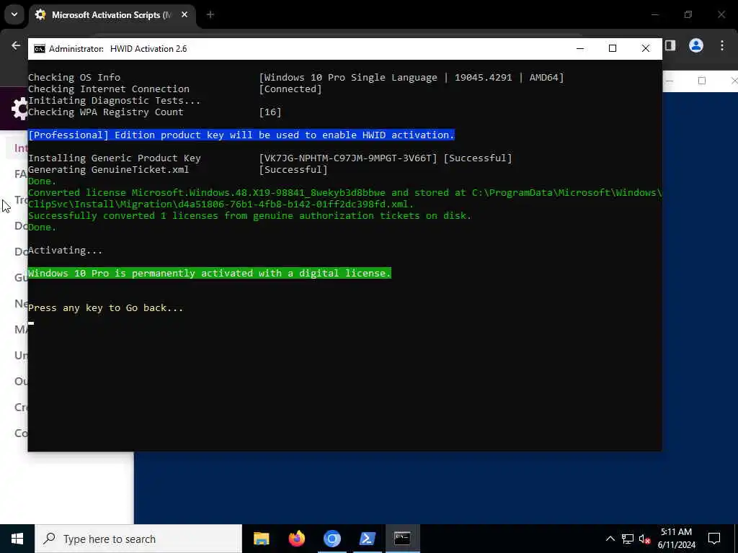Click 'Press any key to Go back...' text

coord(105,308)
